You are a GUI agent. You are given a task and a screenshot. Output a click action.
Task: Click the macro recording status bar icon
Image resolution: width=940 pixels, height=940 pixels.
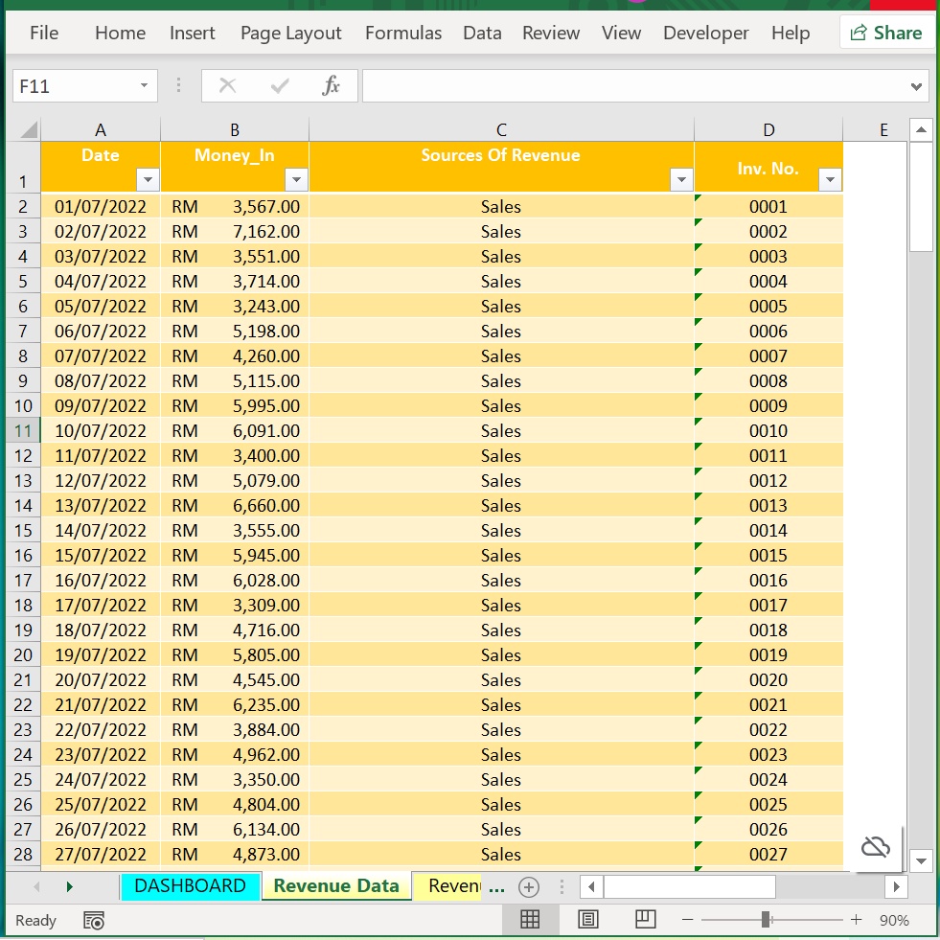94,921
